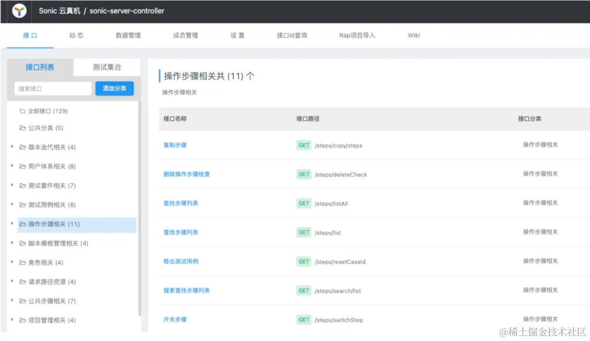Viewport: 590px width, 341px height.
Task: Open the 接口id查询 tab
Action: (x=292, y=36)
